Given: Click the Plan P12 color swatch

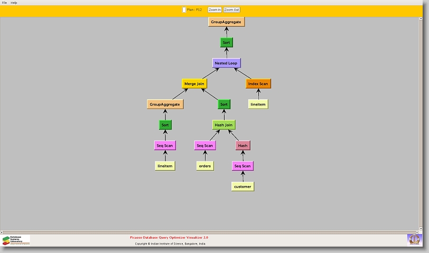Looking at the screenshot, I should coord(184,9).
